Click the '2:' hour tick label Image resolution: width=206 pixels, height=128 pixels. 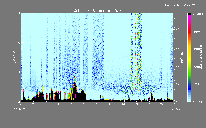click(x=33, y=104)
